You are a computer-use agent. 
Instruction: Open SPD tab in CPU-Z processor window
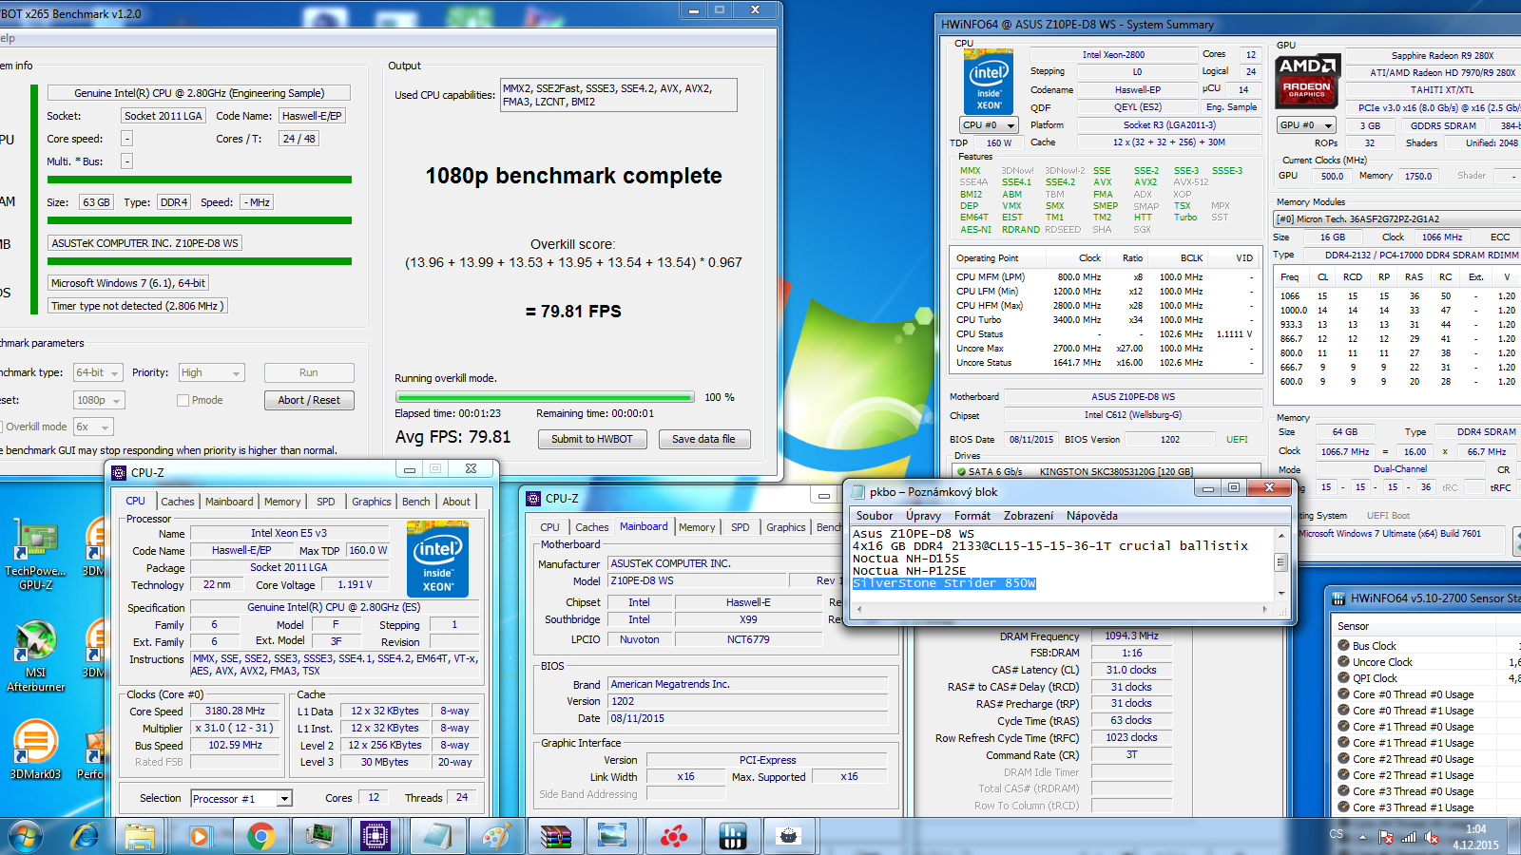coord(326,502)
